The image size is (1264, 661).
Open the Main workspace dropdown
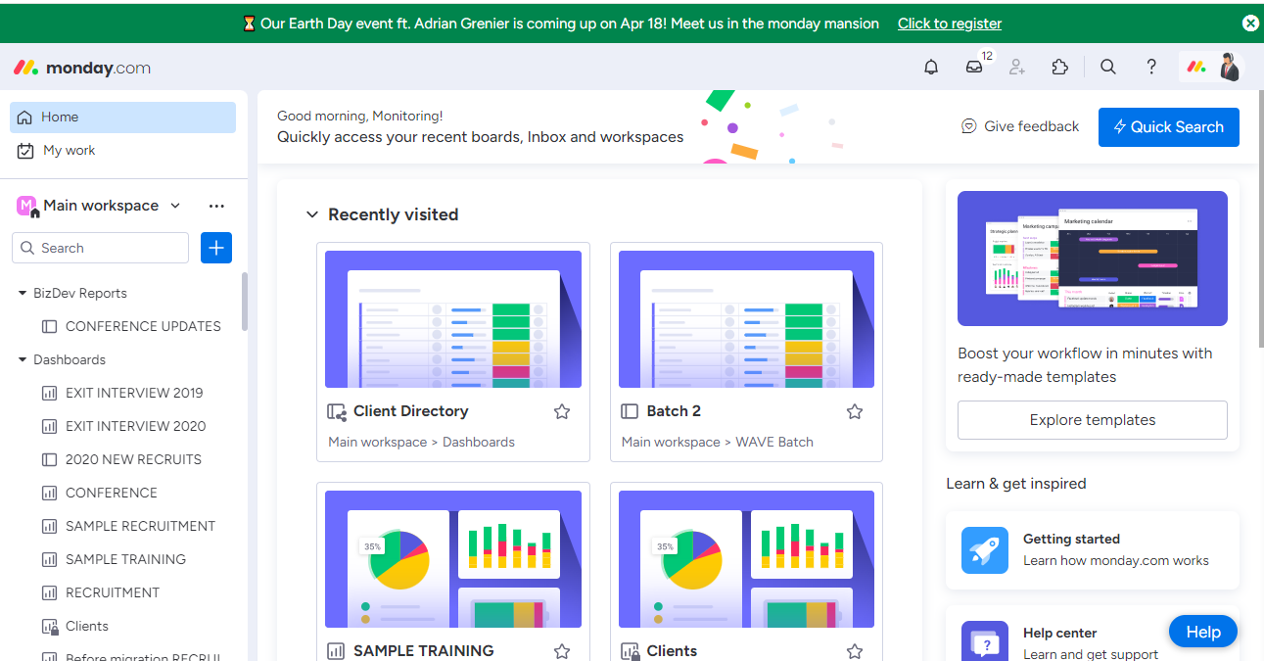(x=175, y=206)
